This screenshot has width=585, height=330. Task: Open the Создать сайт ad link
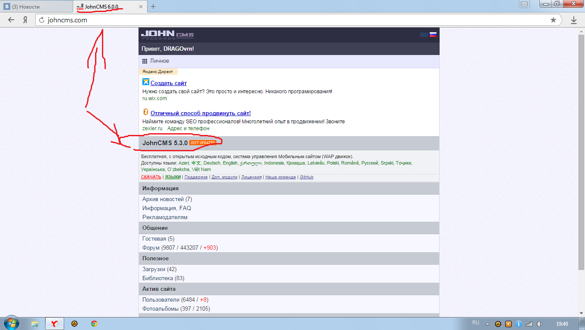point(169,83)
